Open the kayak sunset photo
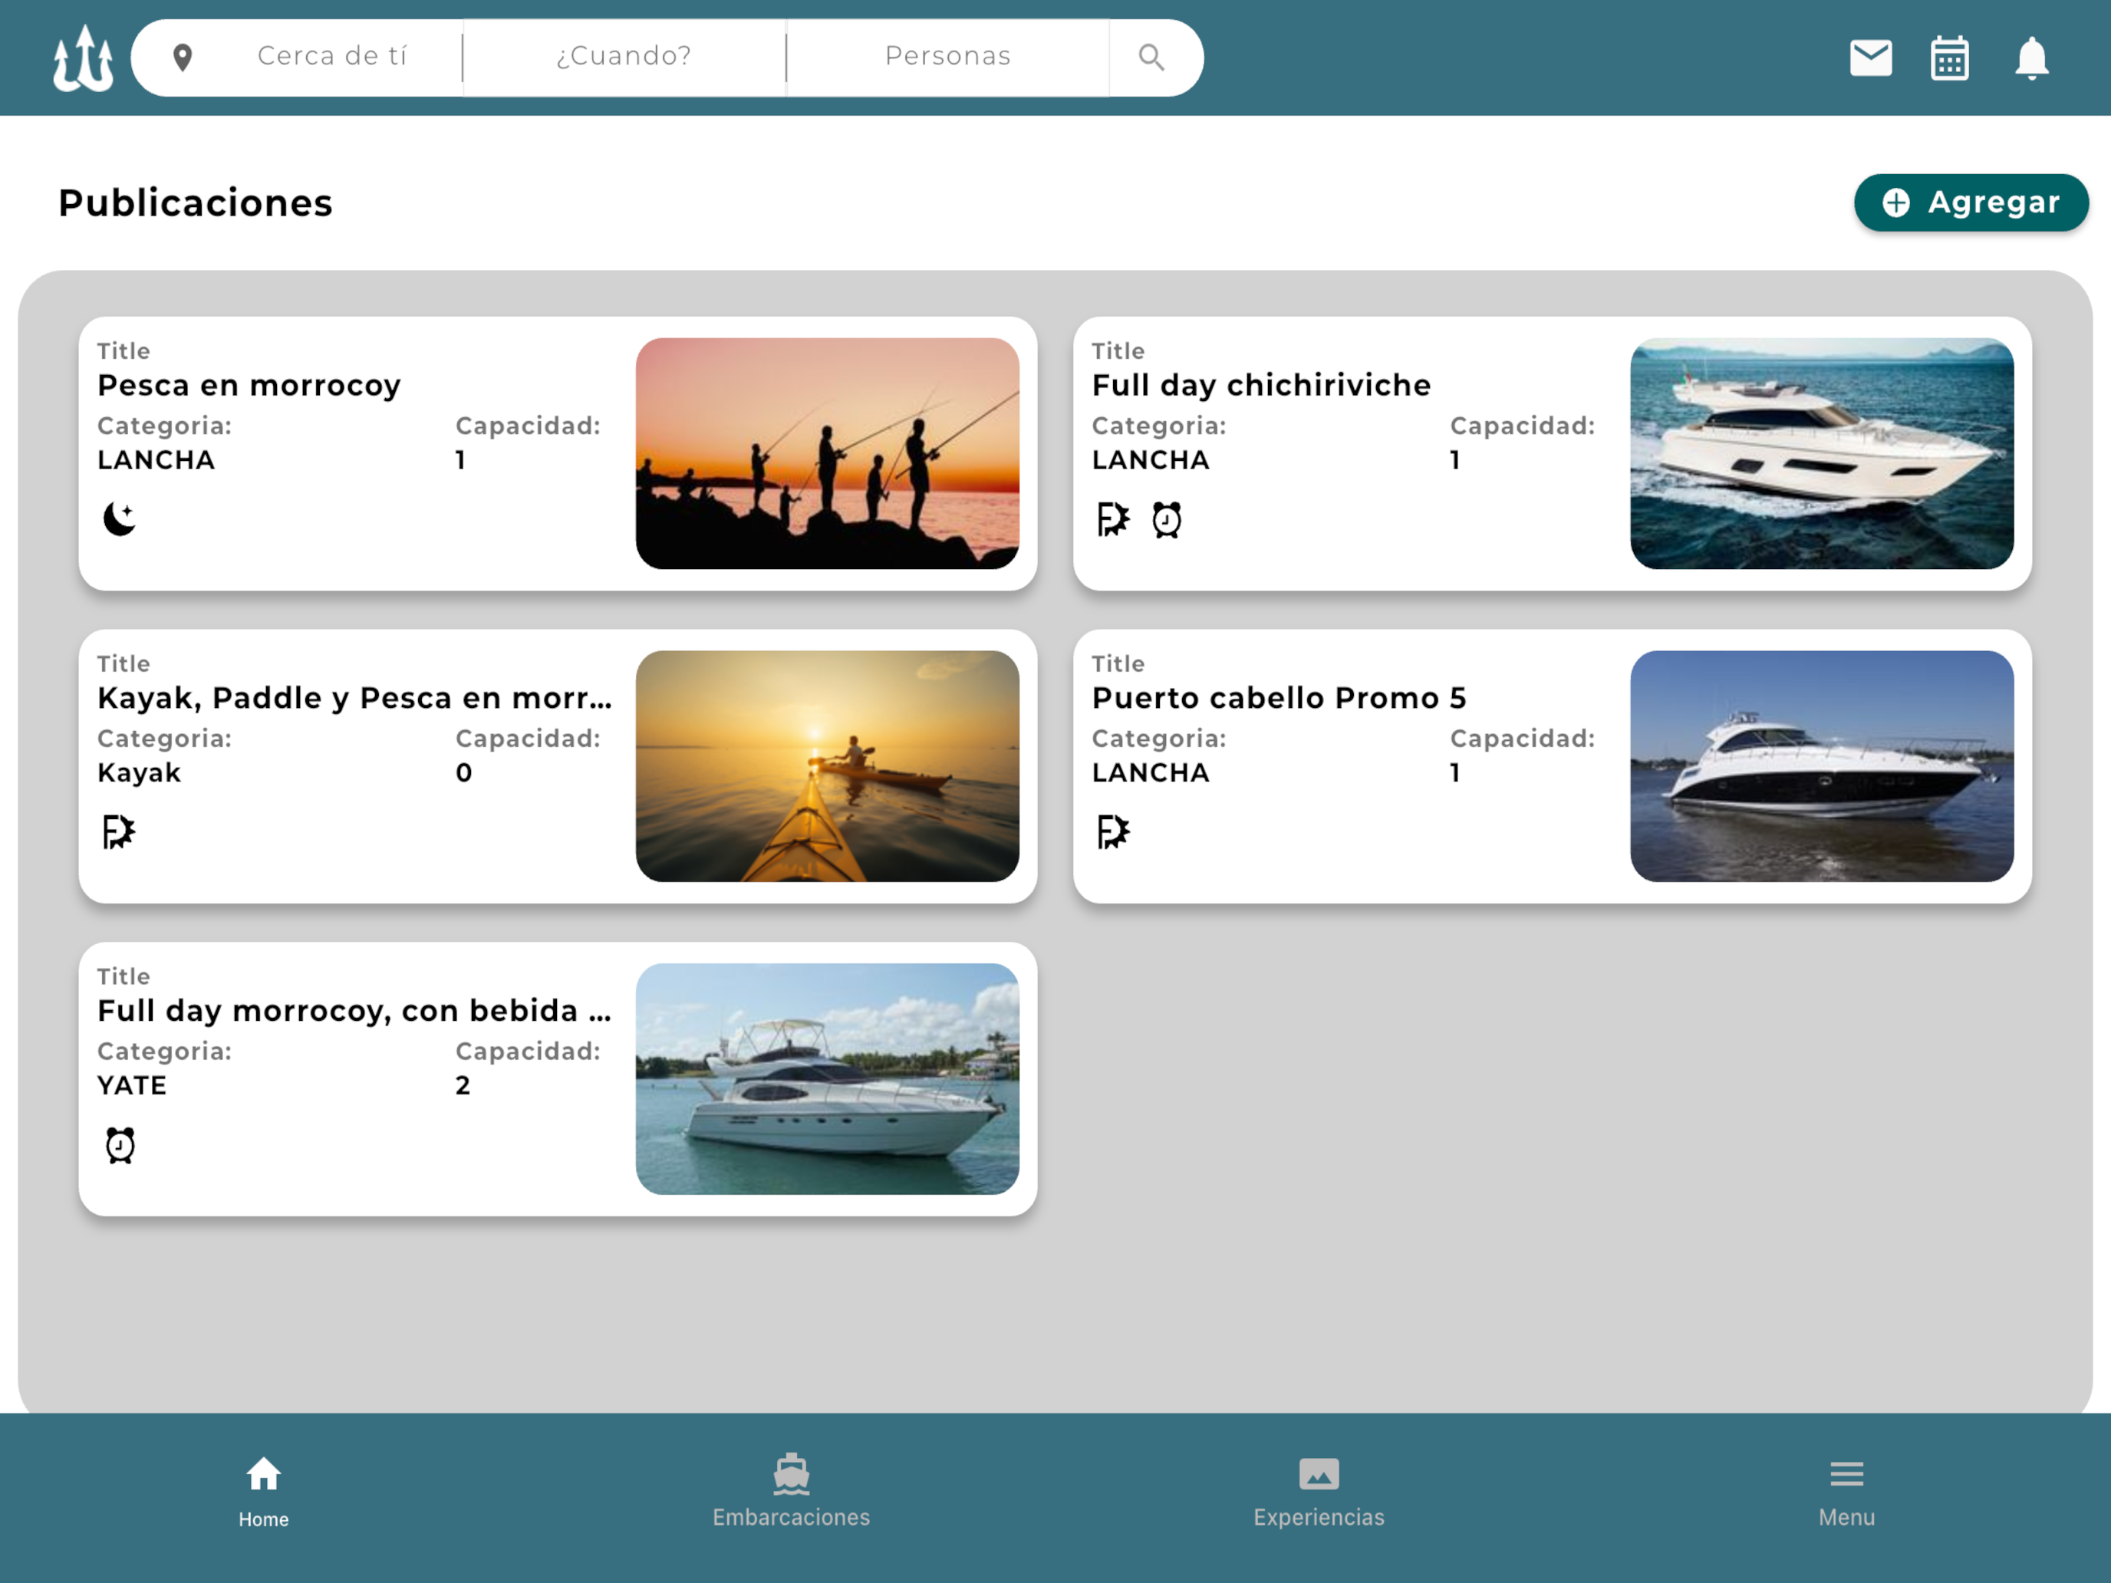 coord(828,766)
